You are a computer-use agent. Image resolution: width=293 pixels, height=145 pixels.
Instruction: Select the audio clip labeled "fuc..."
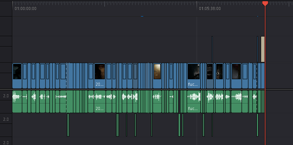(194, 102)
